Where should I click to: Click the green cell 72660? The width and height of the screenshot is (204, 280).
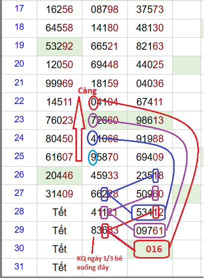coord(105,120)
